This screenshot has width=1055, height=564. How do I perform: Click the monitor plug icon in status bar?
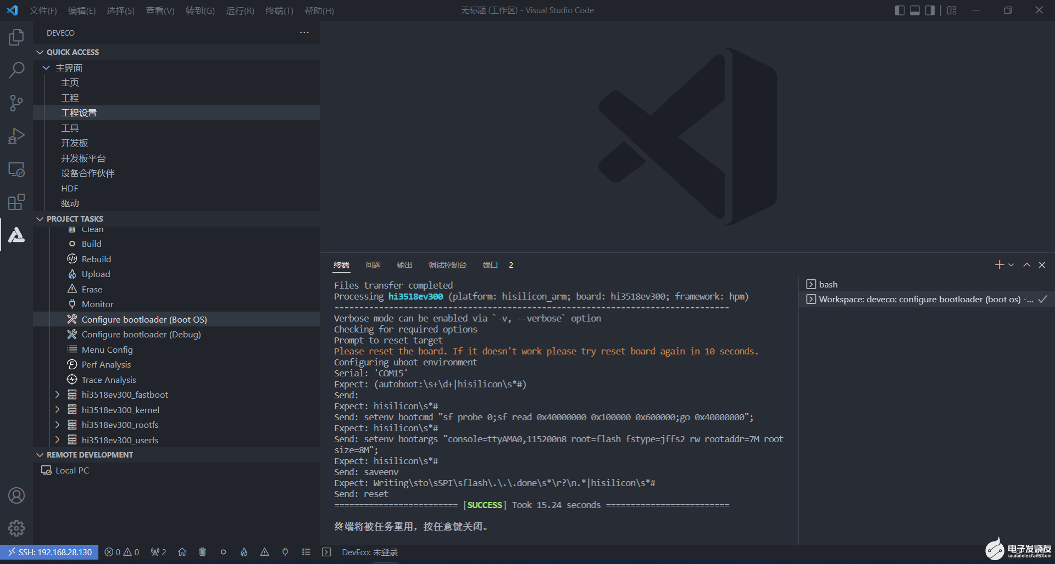[285, 552]
